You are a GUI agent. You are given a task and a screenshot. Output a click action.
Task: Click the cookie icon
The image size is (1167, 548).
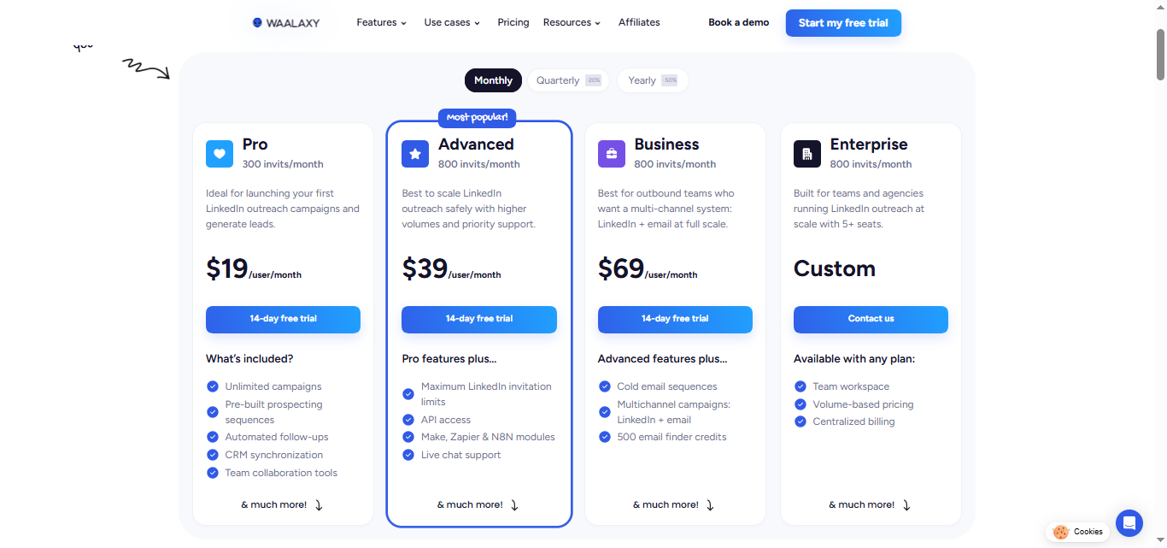(1061, 532)
